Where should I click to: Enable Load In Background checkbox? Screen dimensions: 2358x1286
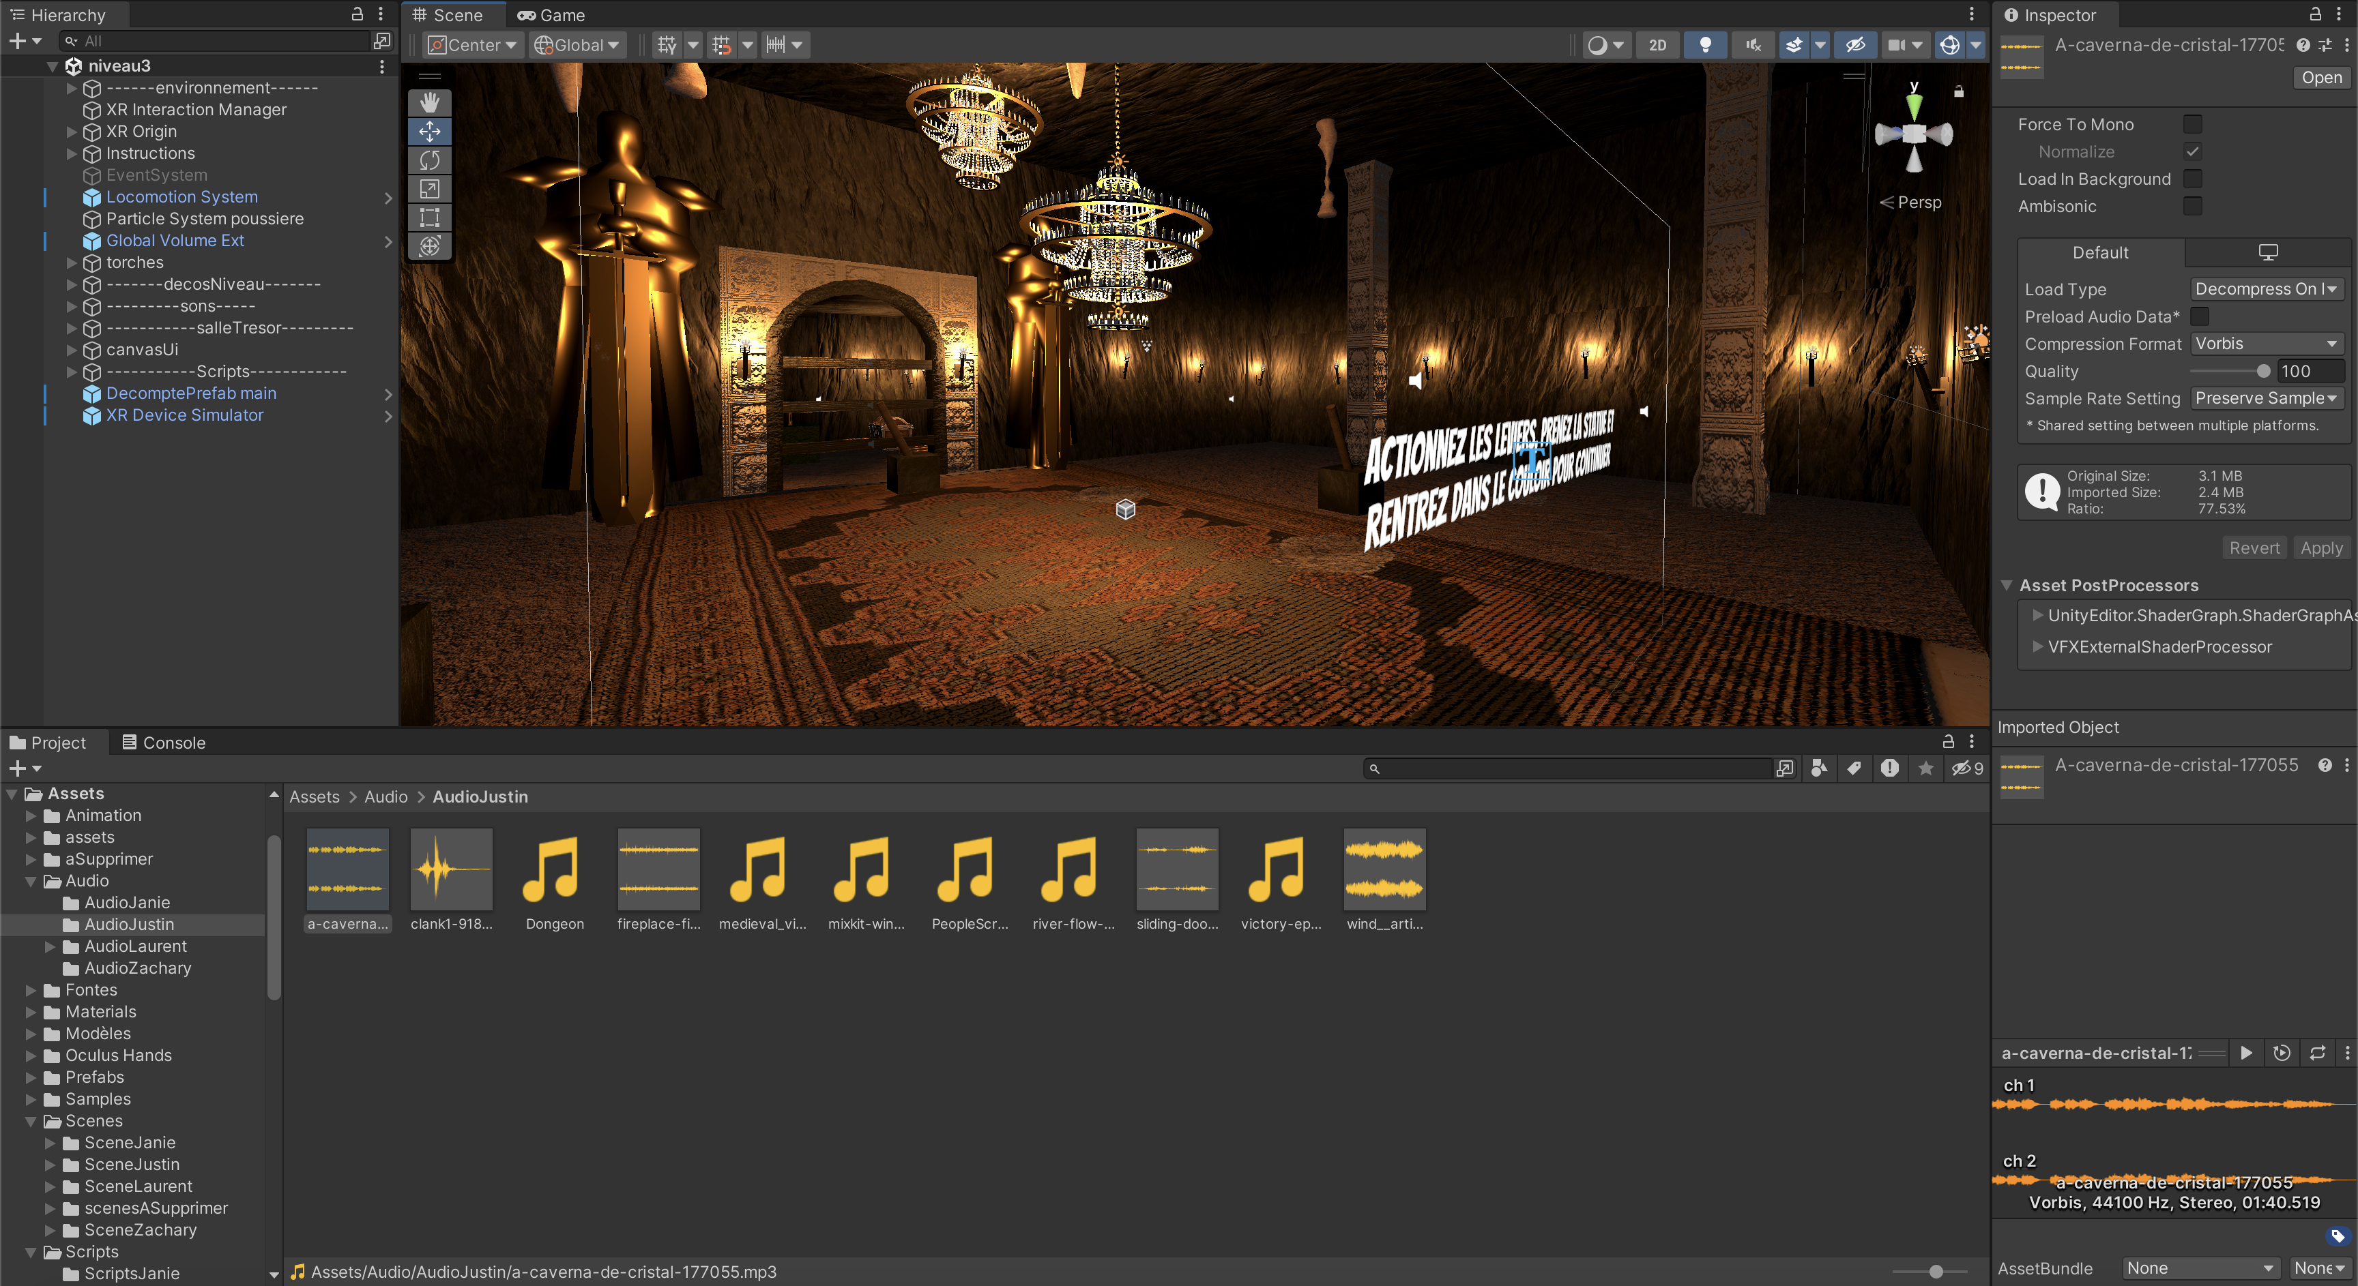[2192, 179]
